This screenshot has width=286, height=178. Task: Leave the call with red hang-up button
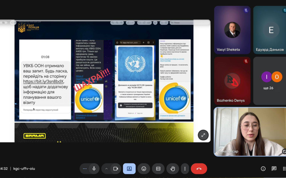coord(199,168)
